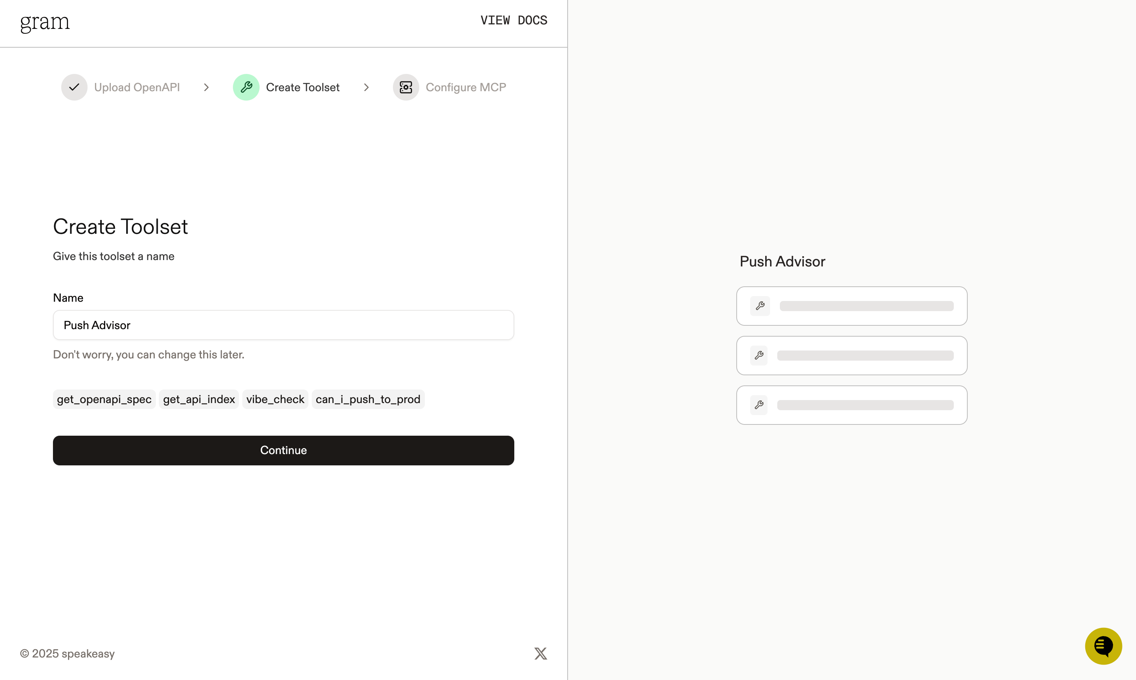Click the Push Advisor preview title

click(x=783, y=262)
